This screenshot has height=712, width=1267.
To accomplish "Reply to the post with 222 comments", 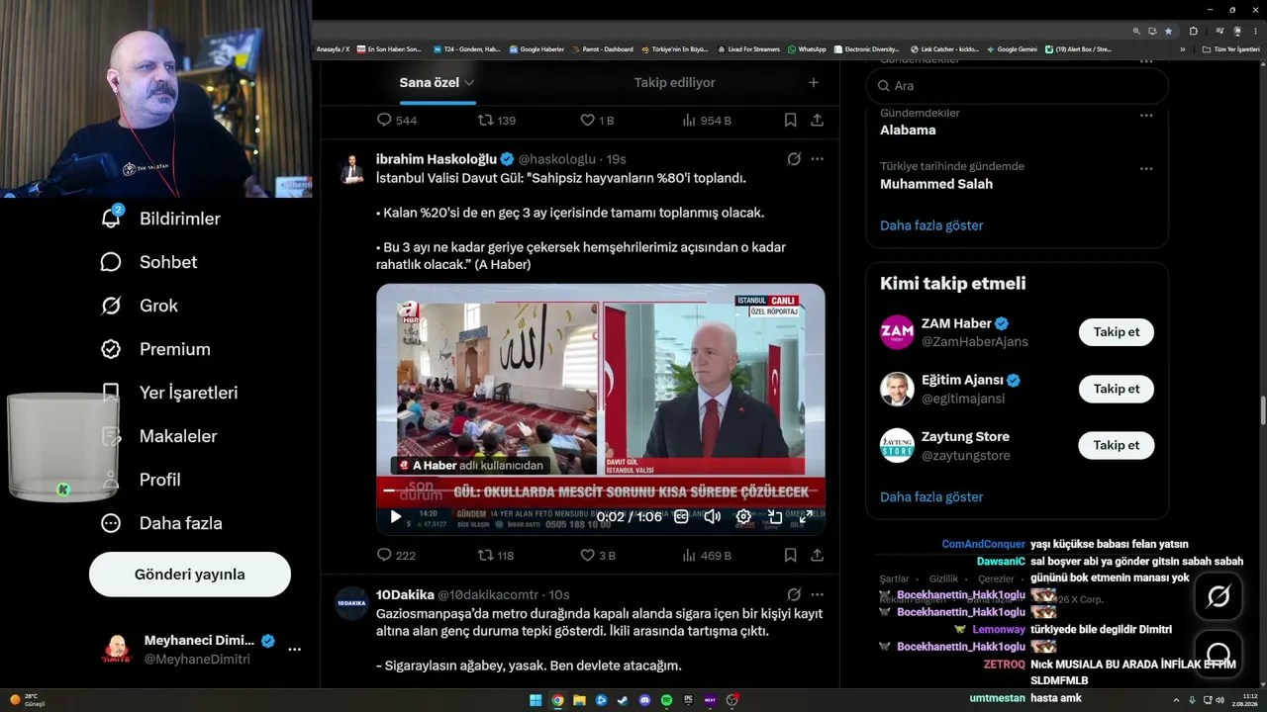I will [x=396, y=556].
